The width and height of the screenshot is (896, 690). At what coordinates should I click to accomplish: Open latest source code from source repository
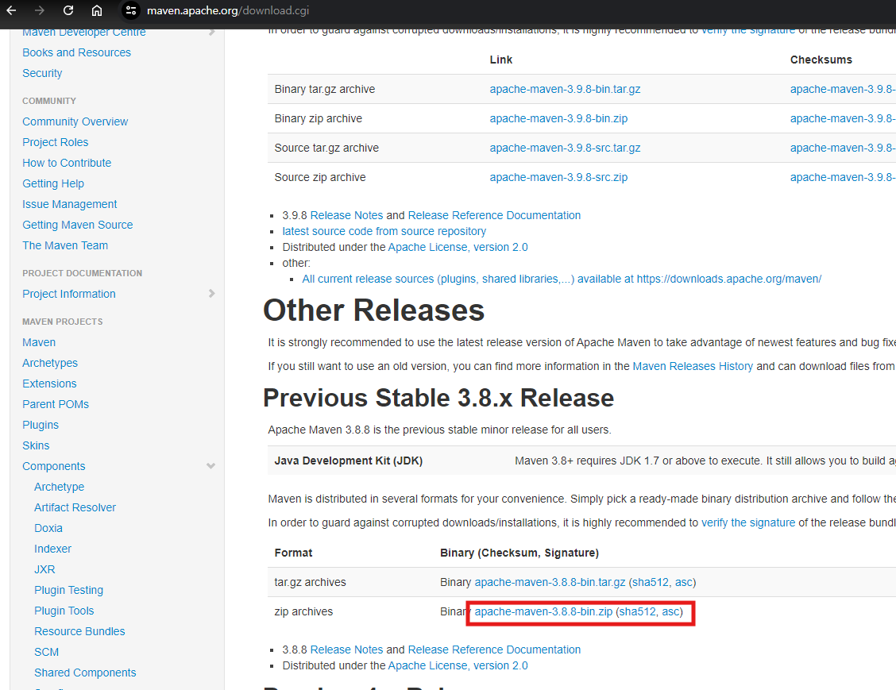pos(384,231)
